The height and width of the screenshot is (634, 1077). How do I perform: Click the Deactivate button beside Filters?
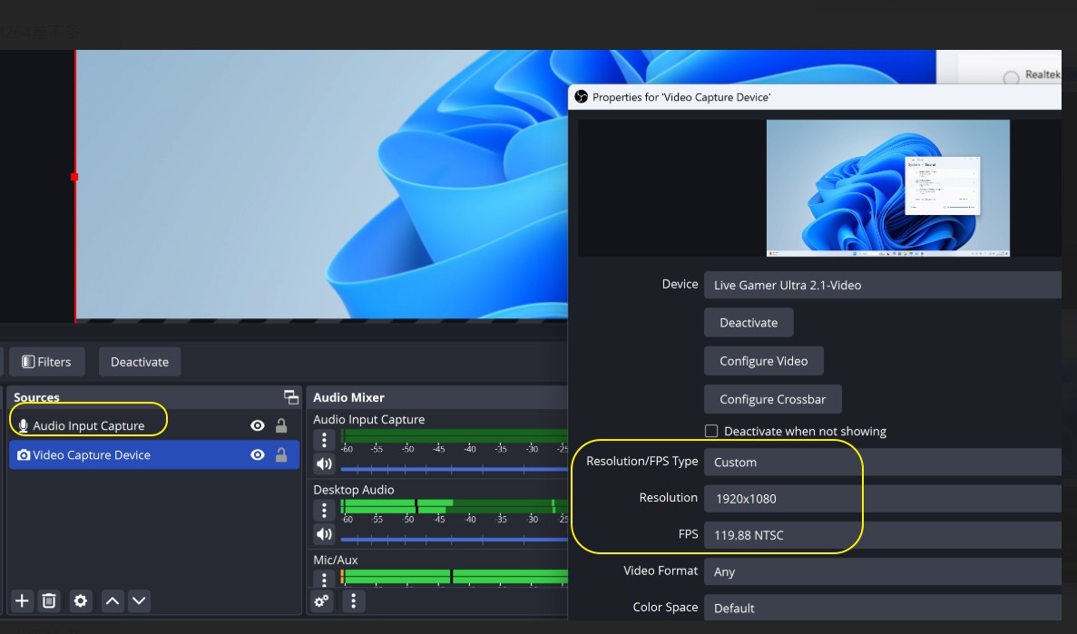click(x=140, y=362)
